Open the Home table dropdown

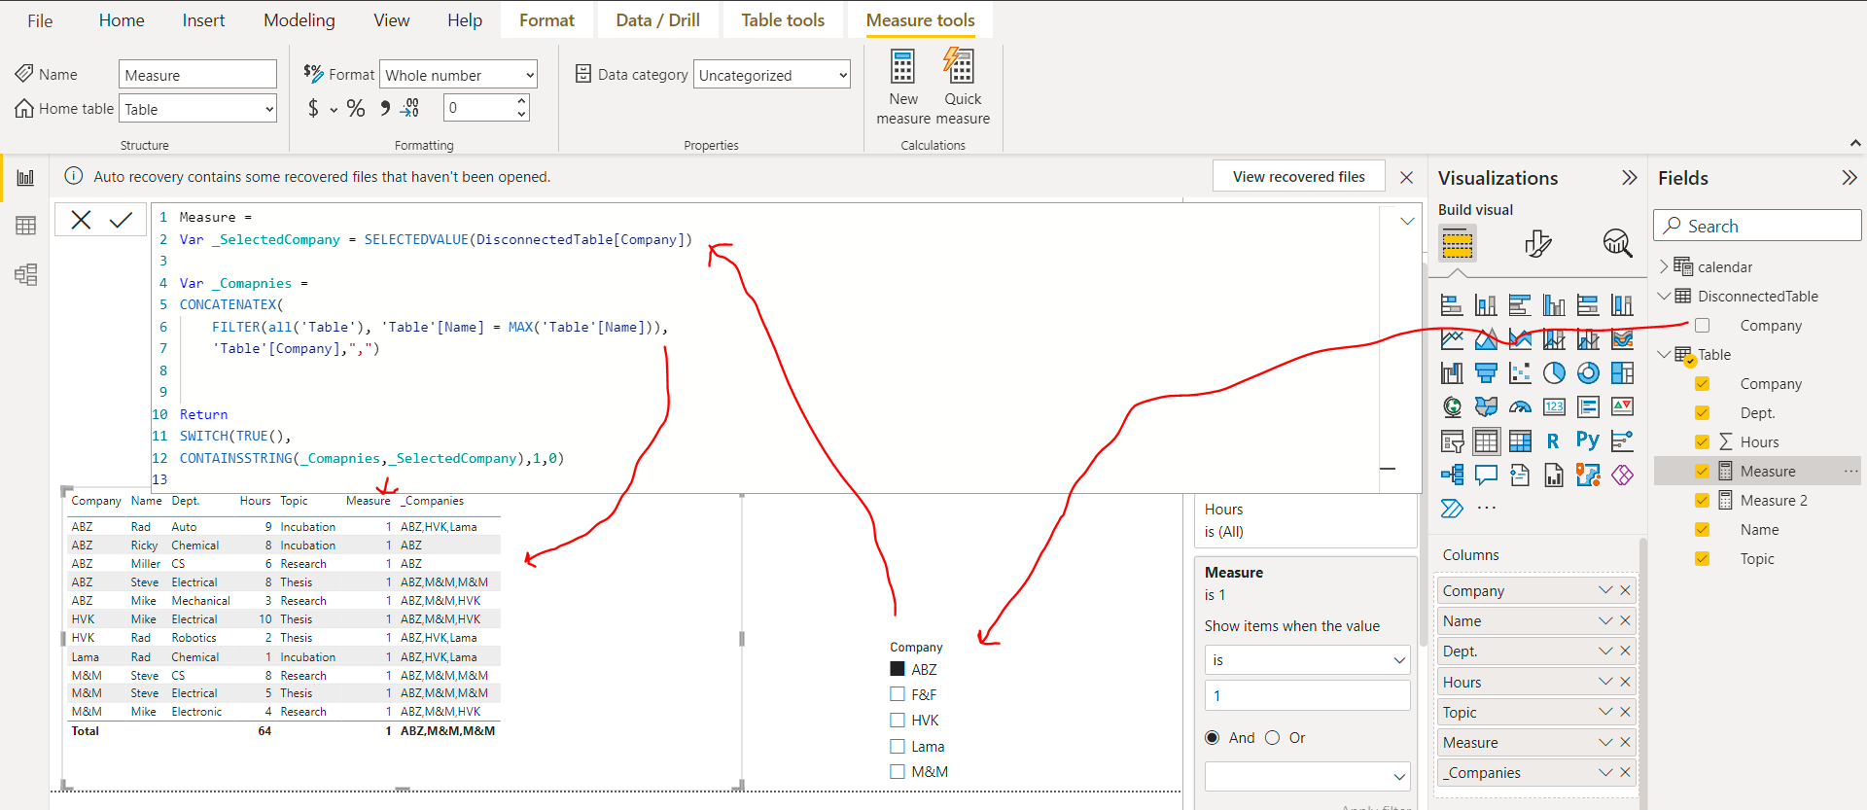coord(198,109)
